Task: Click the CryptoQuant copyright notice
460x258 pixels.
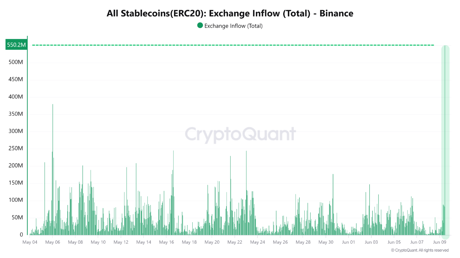Action: [420, 250]
